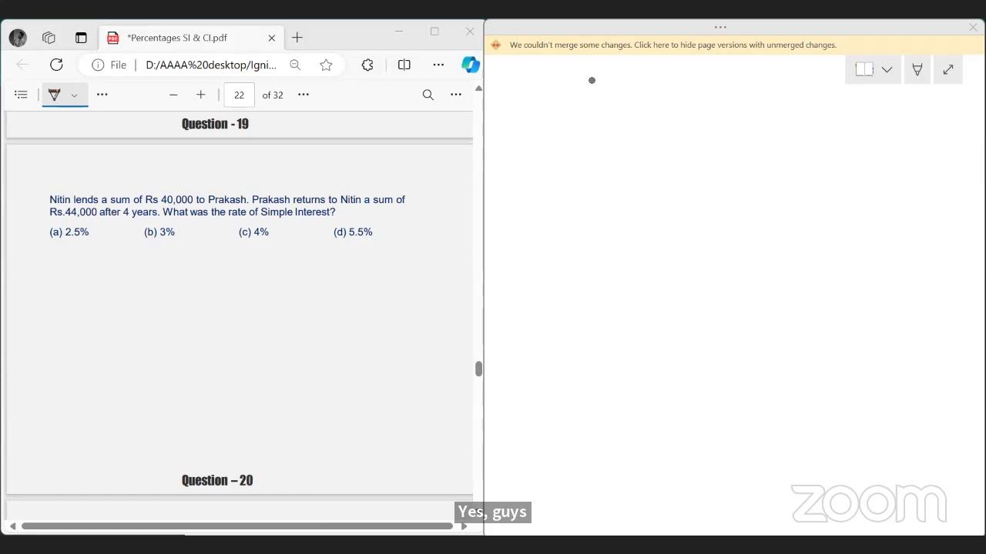Click the merge warning icon in OneNote
The width and height of the screenshot is (986, 554).
495,45
